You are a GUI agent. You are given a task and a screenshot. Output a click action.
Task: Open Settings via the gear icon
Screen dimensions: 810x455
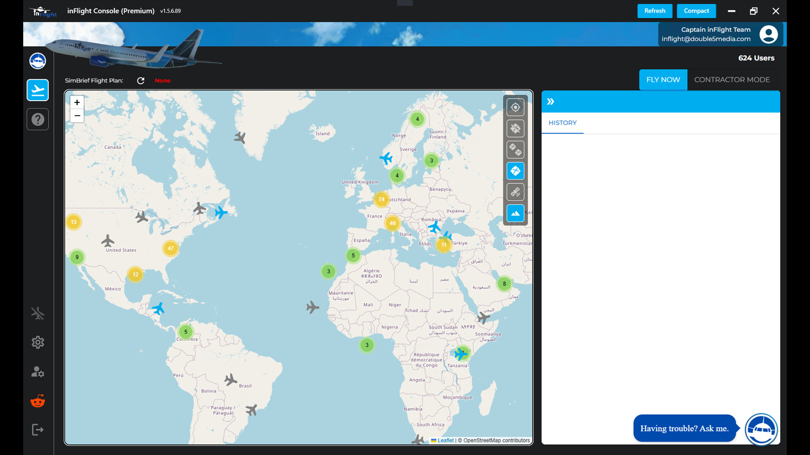[x=38, y=342]
